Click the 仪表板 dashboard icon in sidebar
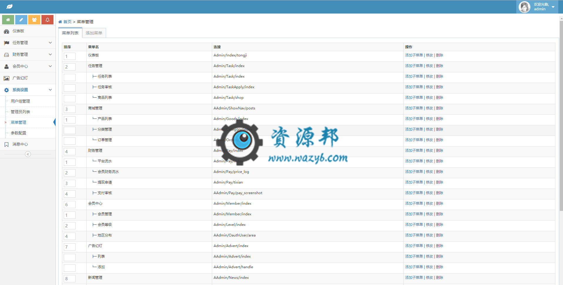The image size is (563, 285). click(x=6, y=31)
